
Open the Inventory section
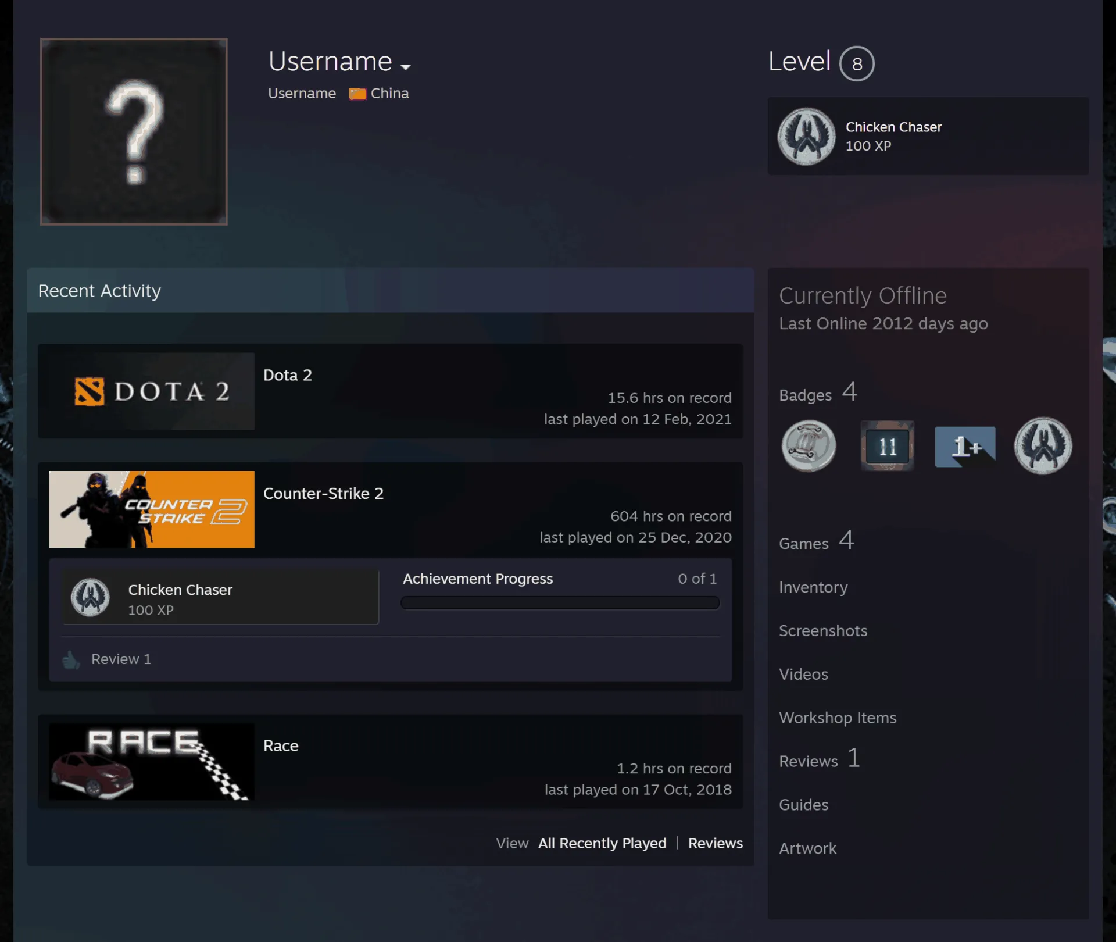coord(813,587)
